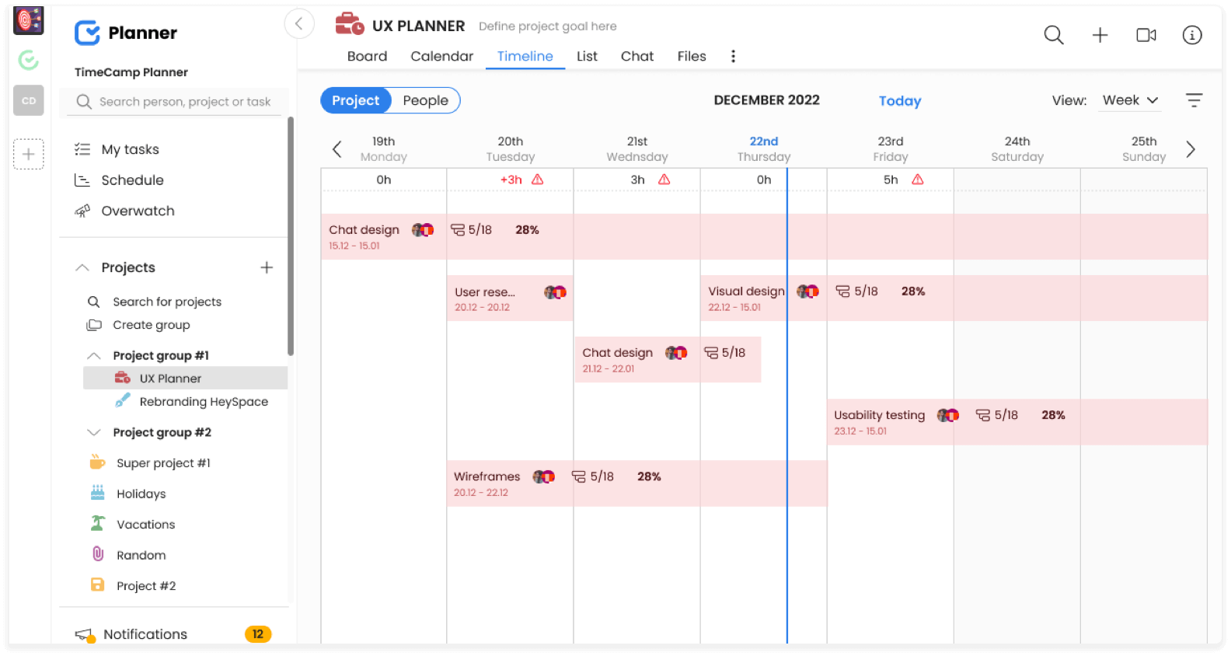Open the Week view dropdown

[x=1130, y=100]
